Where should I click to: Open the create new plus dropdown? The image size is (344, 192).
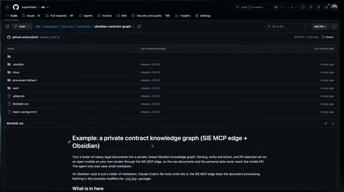tap(293, 7)
